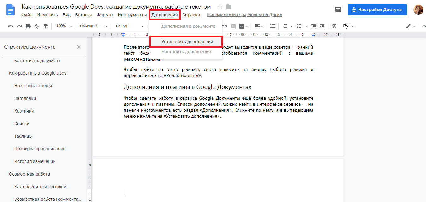The height and width of the screenshot is (202, 426).
Task: Click the Настройки Доступа button
Action: [377, 9]
